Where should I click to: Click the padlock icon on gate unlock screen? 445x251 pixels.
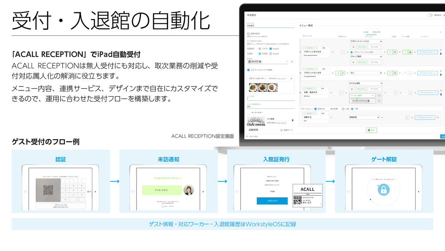tap(384, 189)
